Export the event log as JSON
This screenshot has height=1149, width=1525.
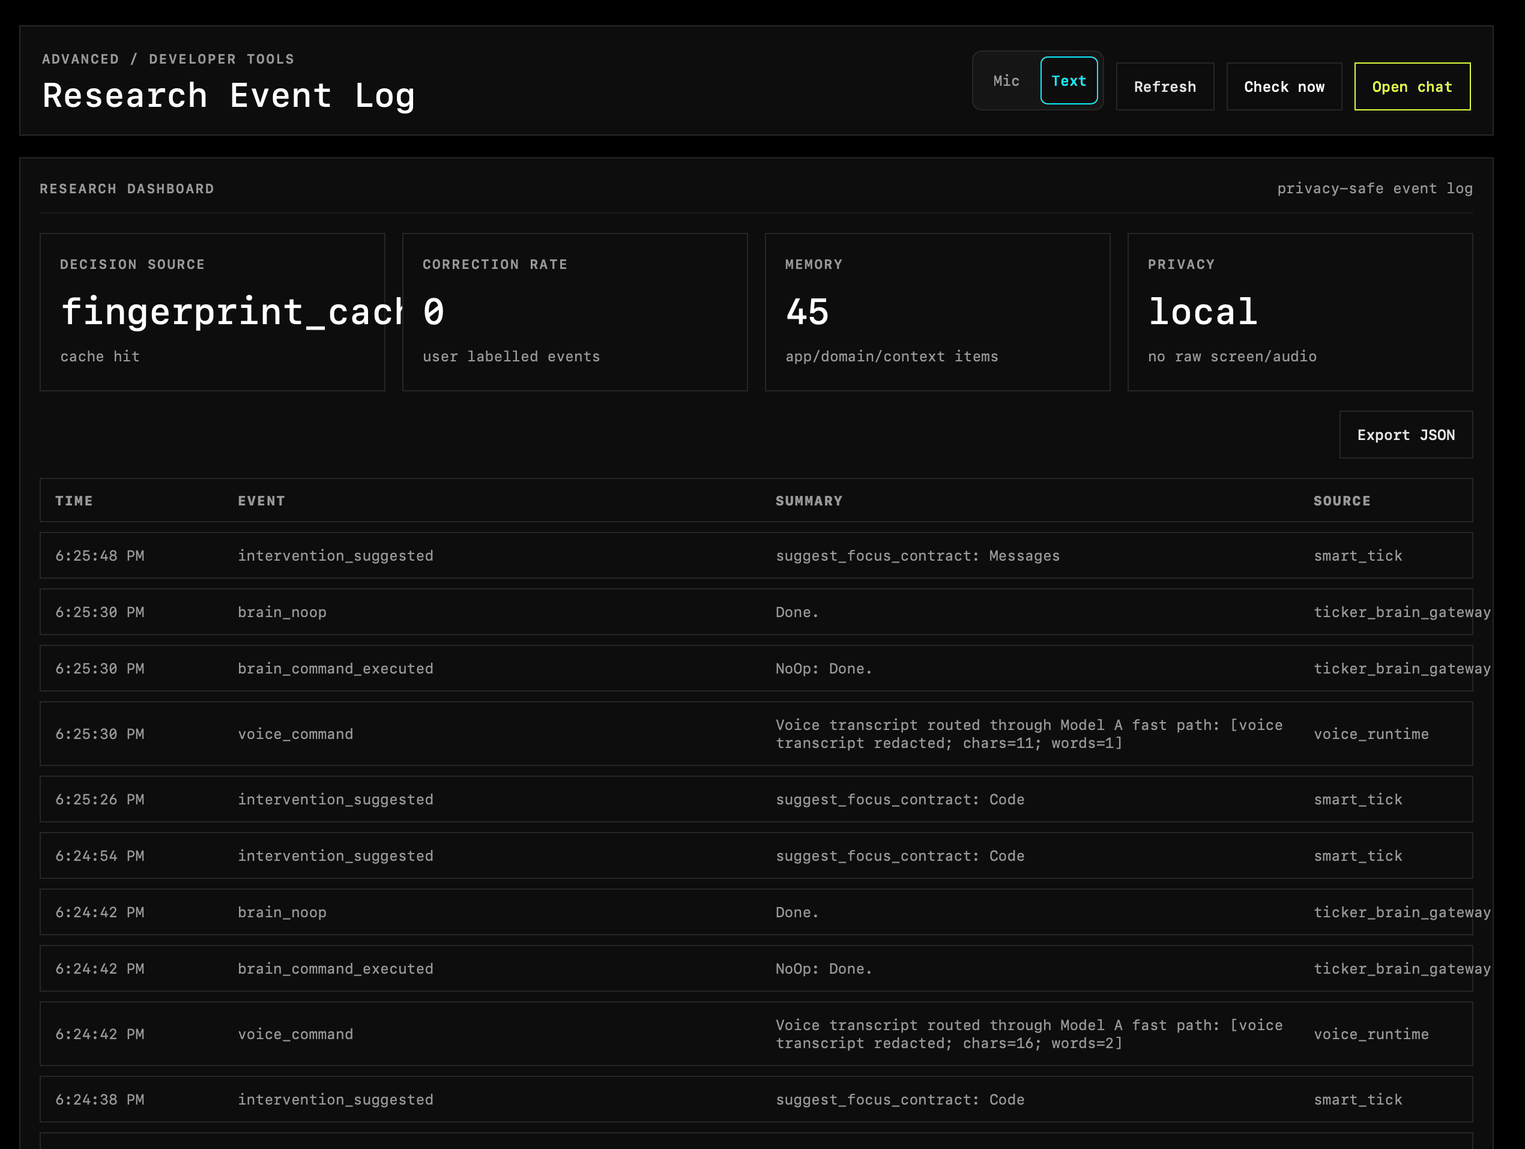click(x=1406, y=435)
